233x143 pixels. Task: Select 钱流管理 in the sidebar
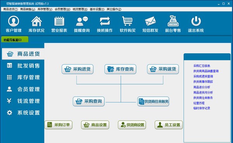click(x=23, y=101)
